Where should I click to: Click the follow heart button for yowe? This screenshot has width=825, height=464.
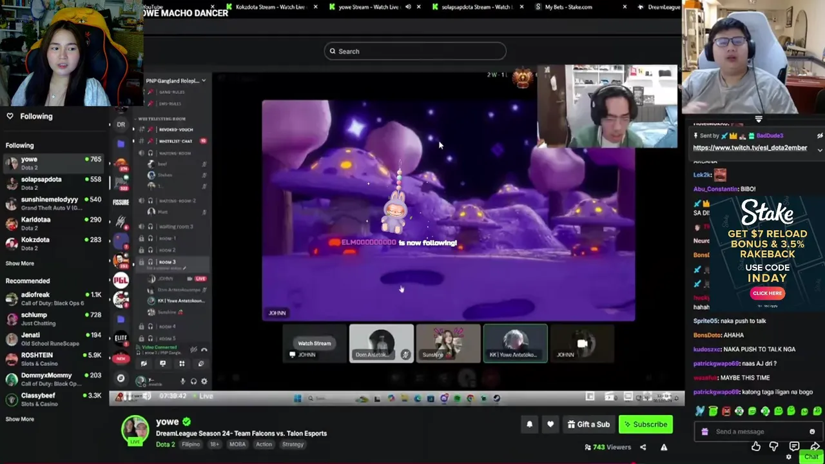pyautogui.click(x=550, y=424)
